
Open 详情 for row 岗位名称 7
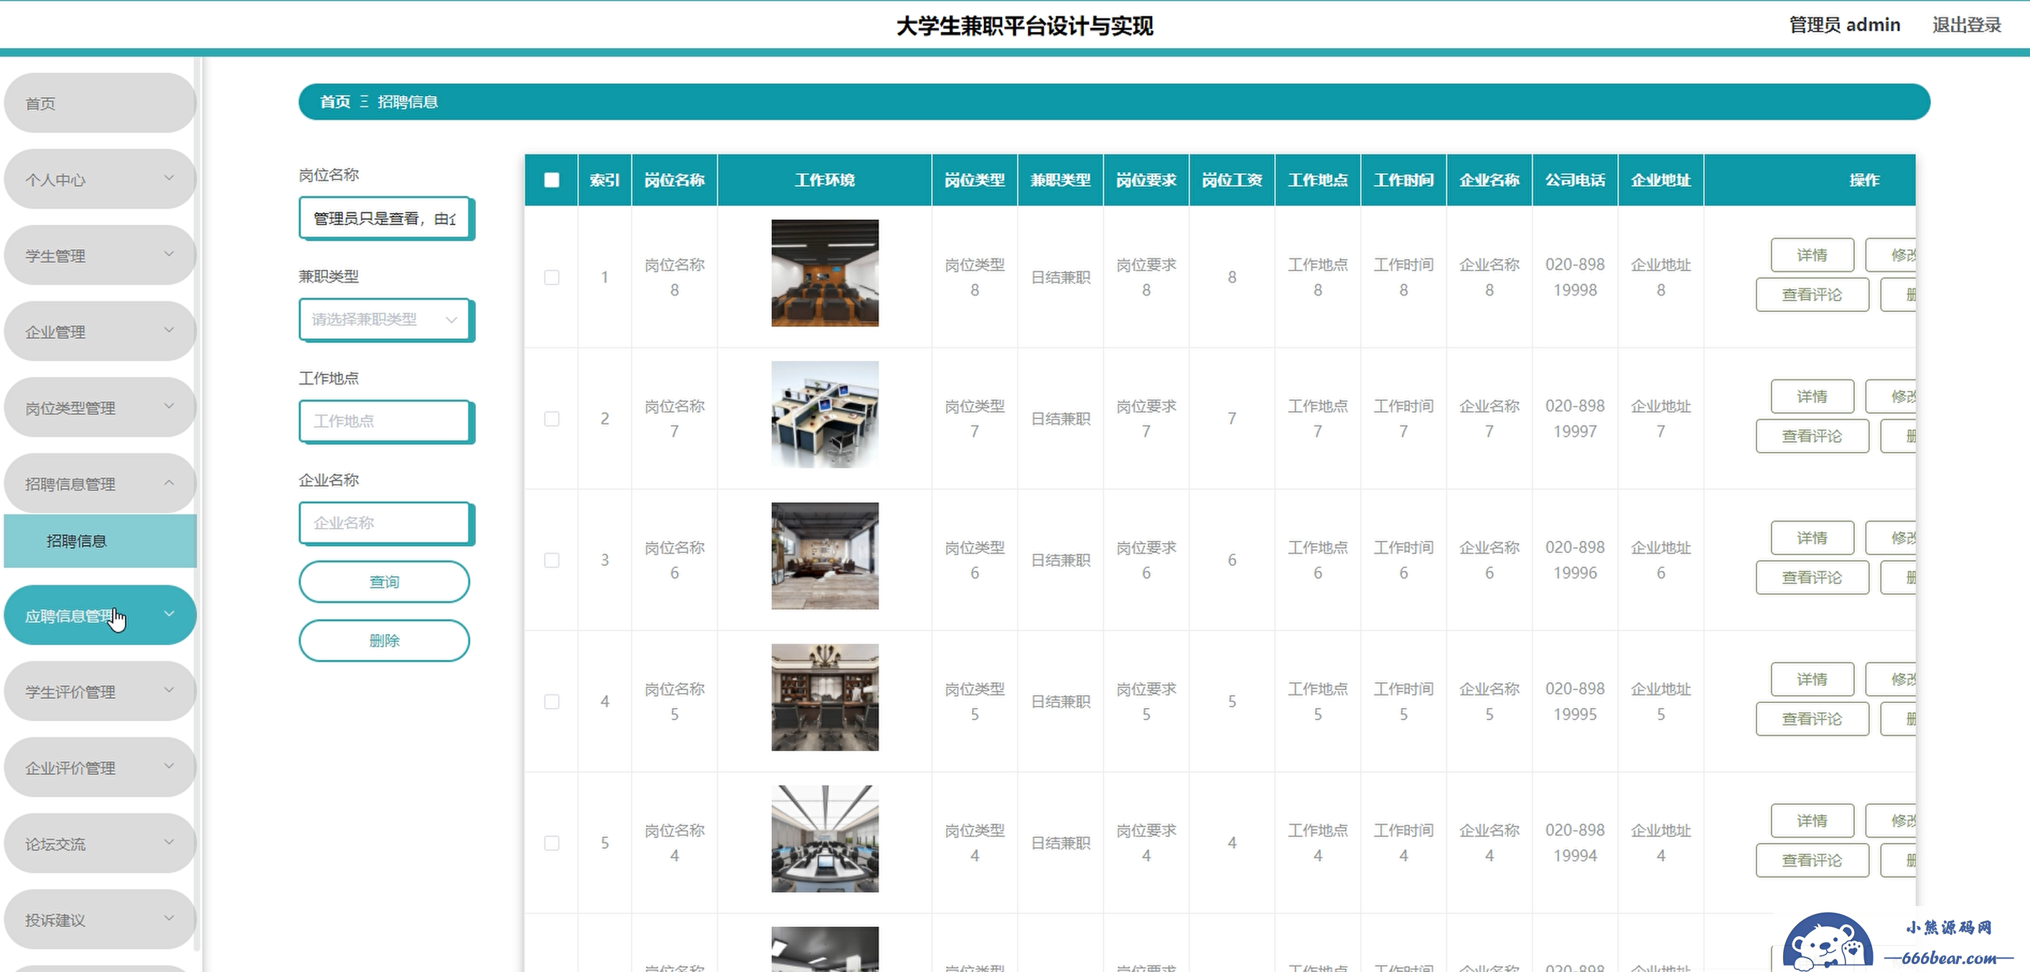[1812, 396]
